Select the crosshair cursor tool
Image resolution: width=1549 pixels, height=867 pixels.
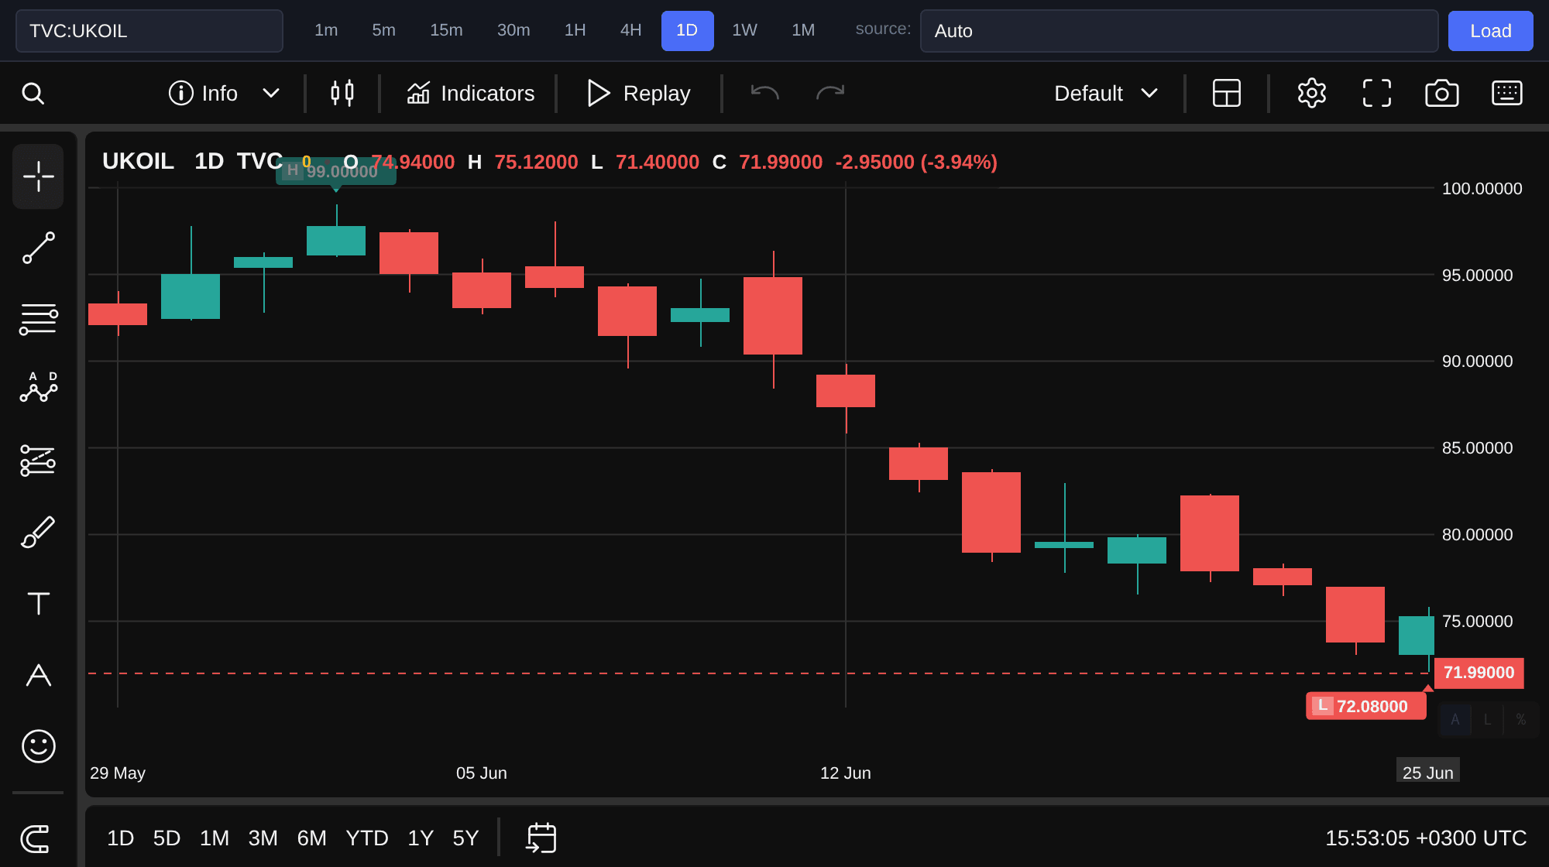[38, 176]
